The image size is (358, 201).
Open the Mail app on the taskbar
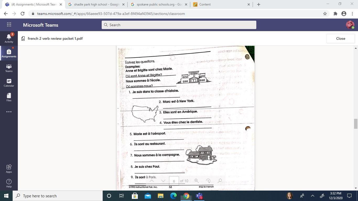[148, 196]
